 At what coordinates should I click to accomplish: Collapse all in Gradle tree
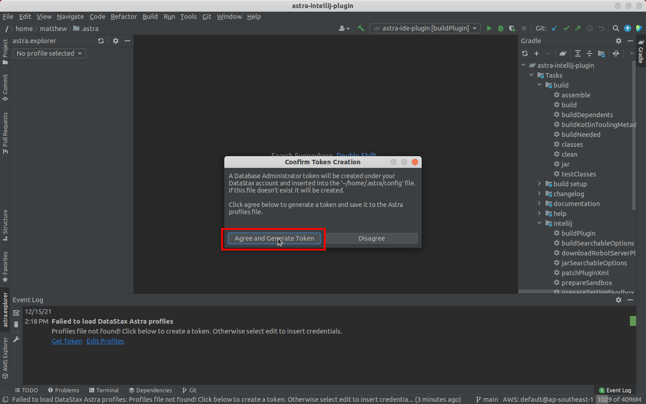tap(589, 53)
